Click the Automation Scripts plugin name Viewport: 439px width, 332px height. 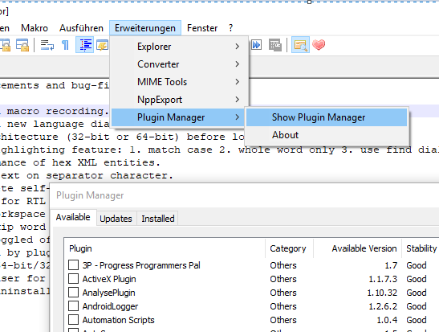coord(119,320)
